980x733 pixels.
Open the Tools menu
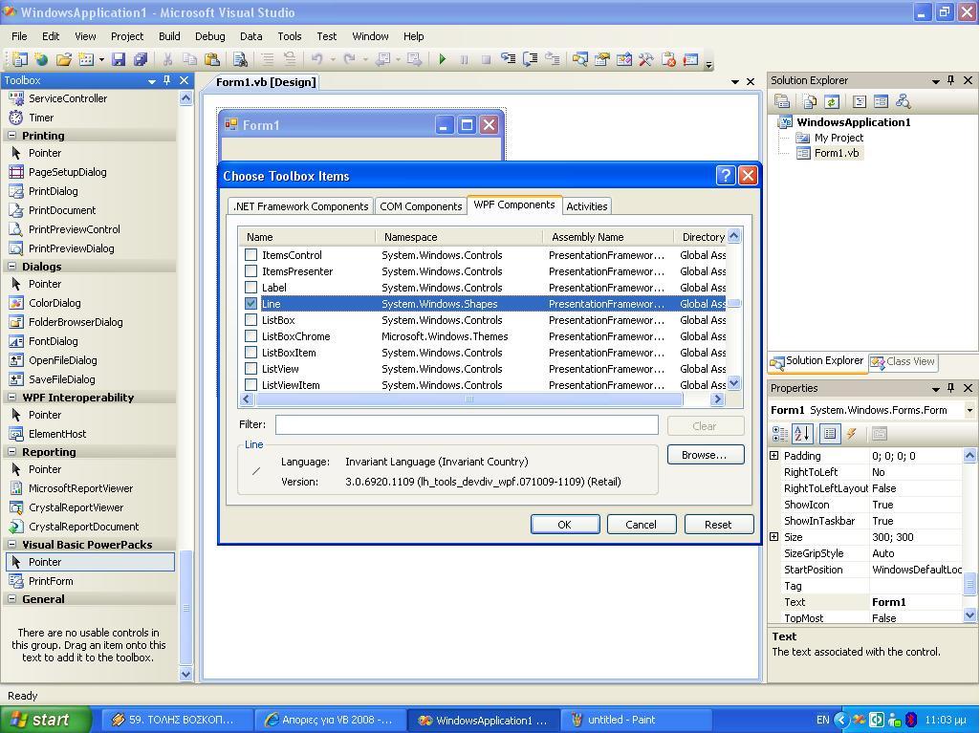point(290,36)
